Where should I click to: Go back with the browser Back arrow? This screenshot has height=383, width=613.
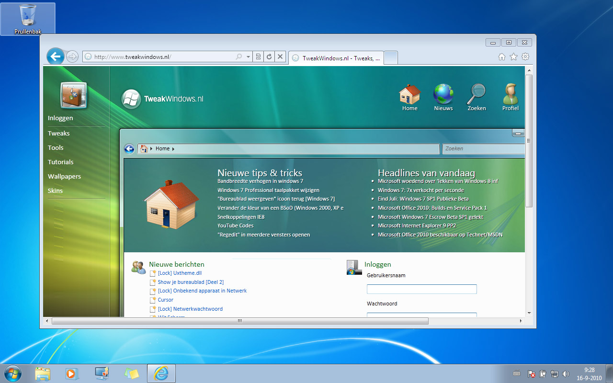[x=56, y=57]
